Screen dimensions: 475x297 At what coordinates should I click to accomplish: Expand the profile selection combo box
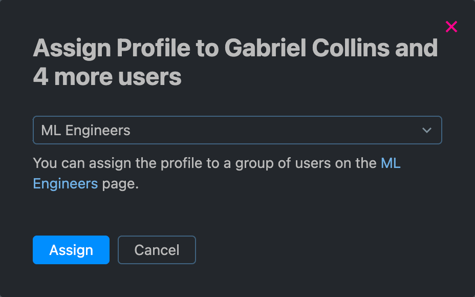[x=237, y=130]
